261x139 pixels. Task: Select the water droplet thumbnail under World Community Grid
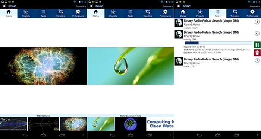(x=101, y=124)
